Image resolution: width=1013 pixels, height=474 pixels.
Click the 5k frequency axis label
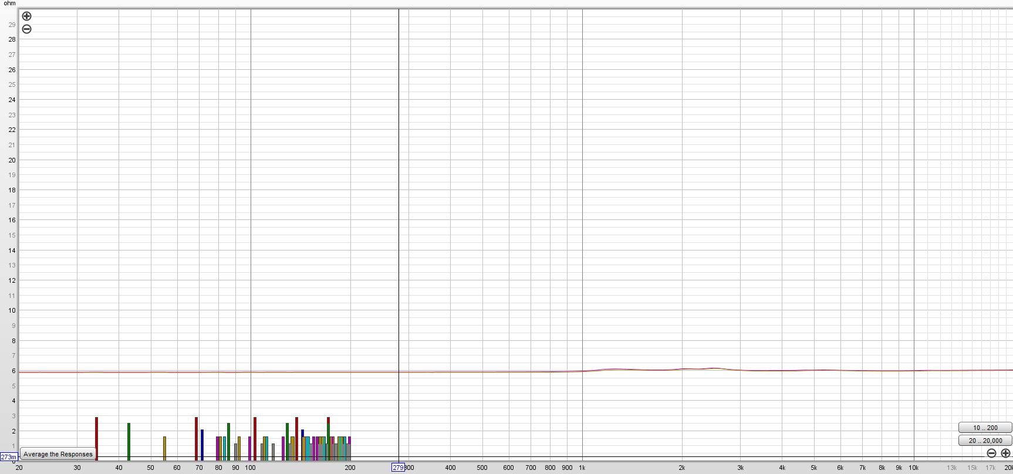[x=814, y=468]
